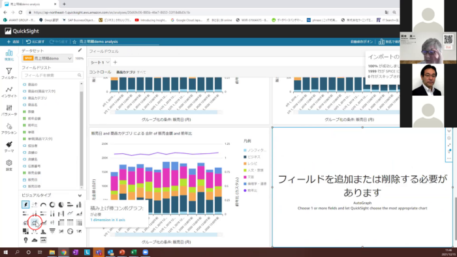Choose the donut chart visual type
This screenshot has width=457, height=257.
(x=52, y=205)
